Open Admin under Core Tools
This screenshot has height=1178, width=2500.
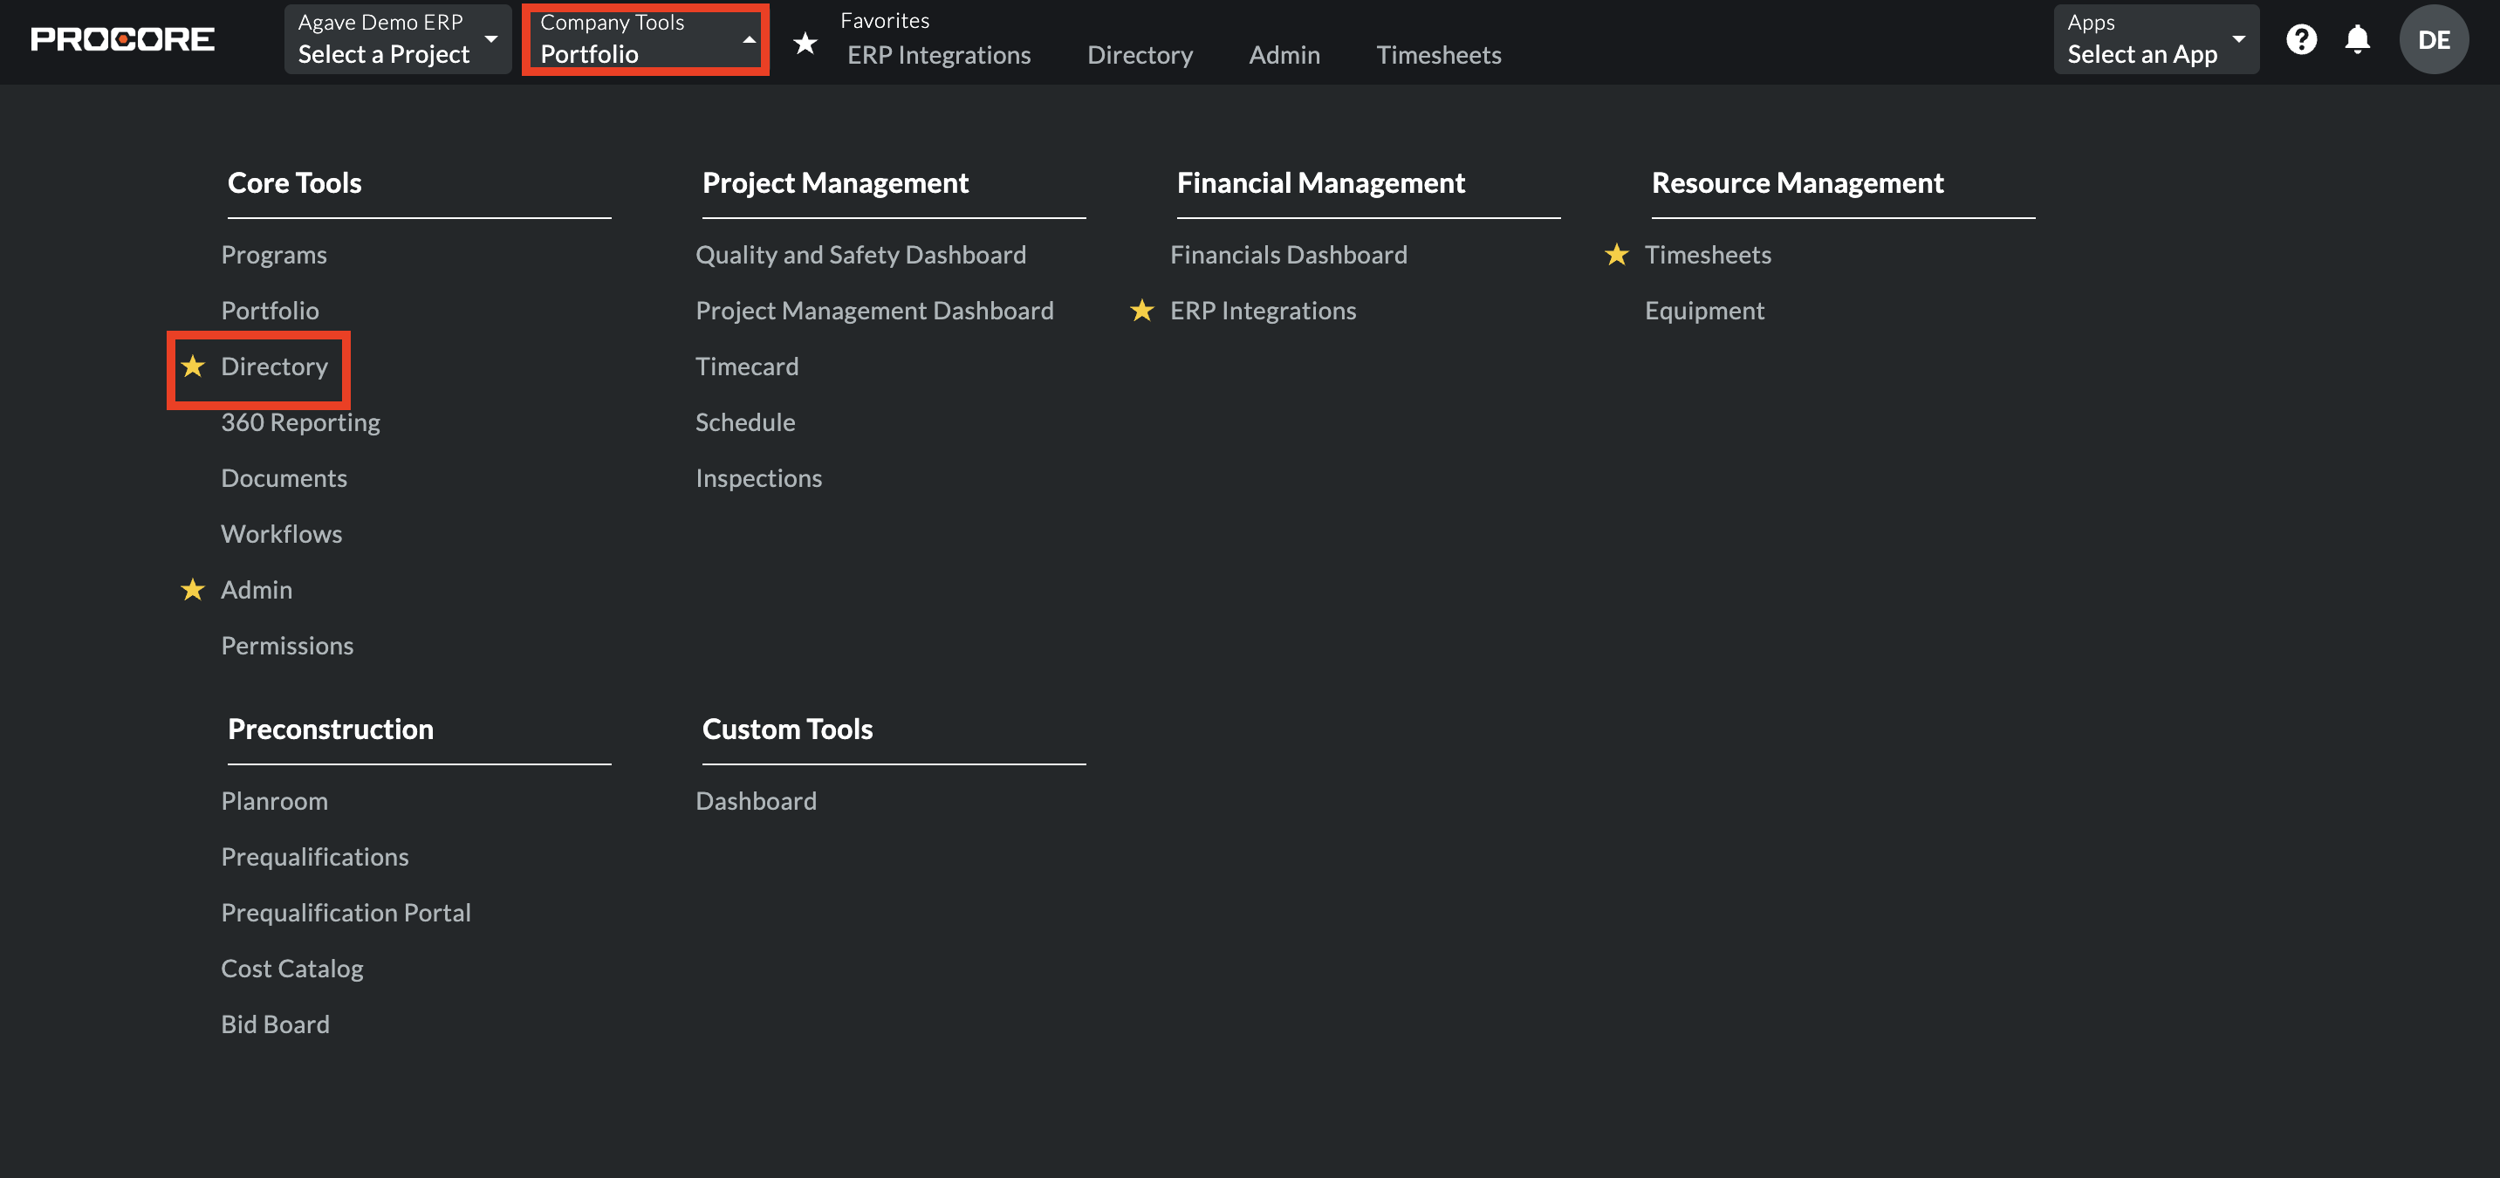coord(257,589)
